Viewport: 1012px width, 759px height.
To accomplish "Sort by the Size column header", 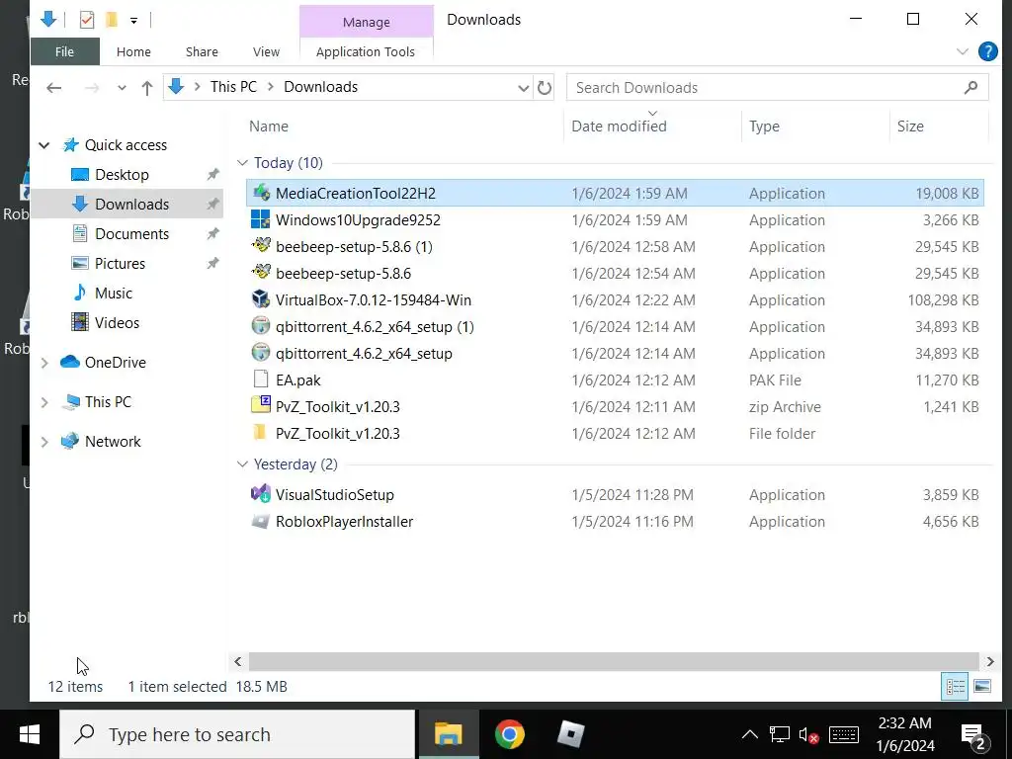I will coord(910,126).
